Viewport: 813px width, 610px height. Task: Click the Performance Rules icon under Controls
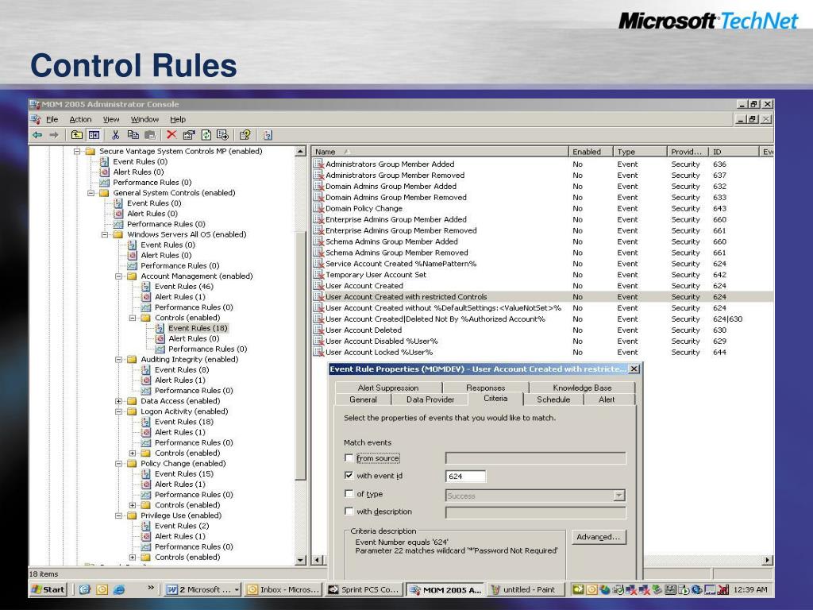(160, 349)
